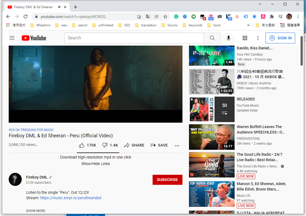Like the video with the thumbs up
The image size is (306, 216).
click(81, 145)
